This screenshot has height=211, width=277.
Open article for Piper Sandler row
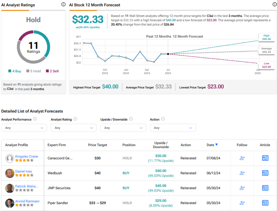[265, 203]
